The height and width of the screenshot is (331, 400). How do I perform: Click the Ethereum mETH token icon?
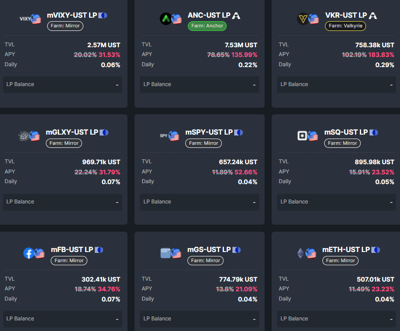click(301, 253)
